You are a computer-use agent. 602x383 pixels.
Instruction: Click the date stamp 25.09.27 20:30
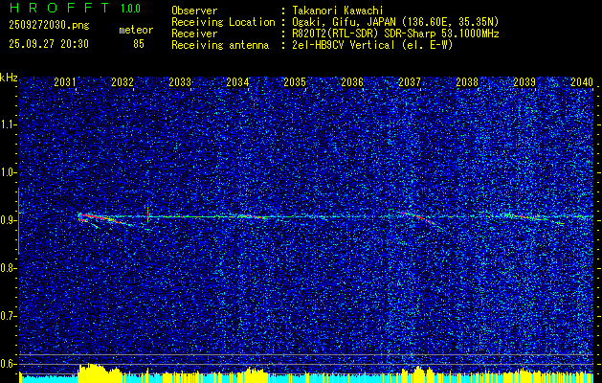point(49,44)
